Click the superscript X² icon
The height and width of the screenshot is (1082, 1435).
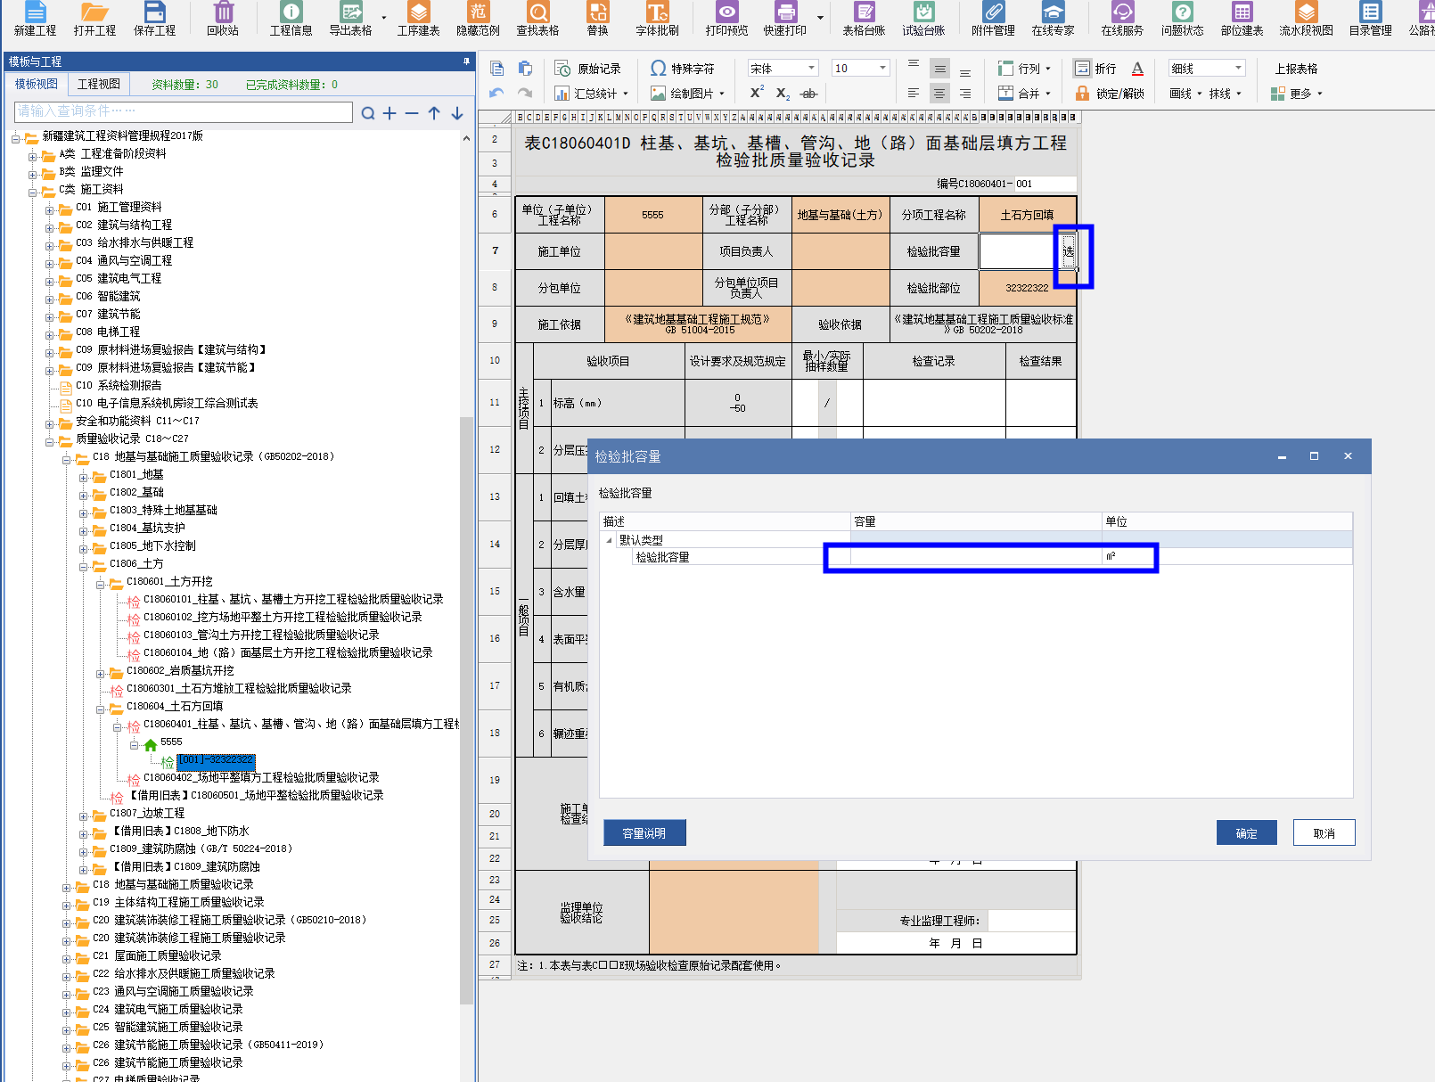[757, 93]
